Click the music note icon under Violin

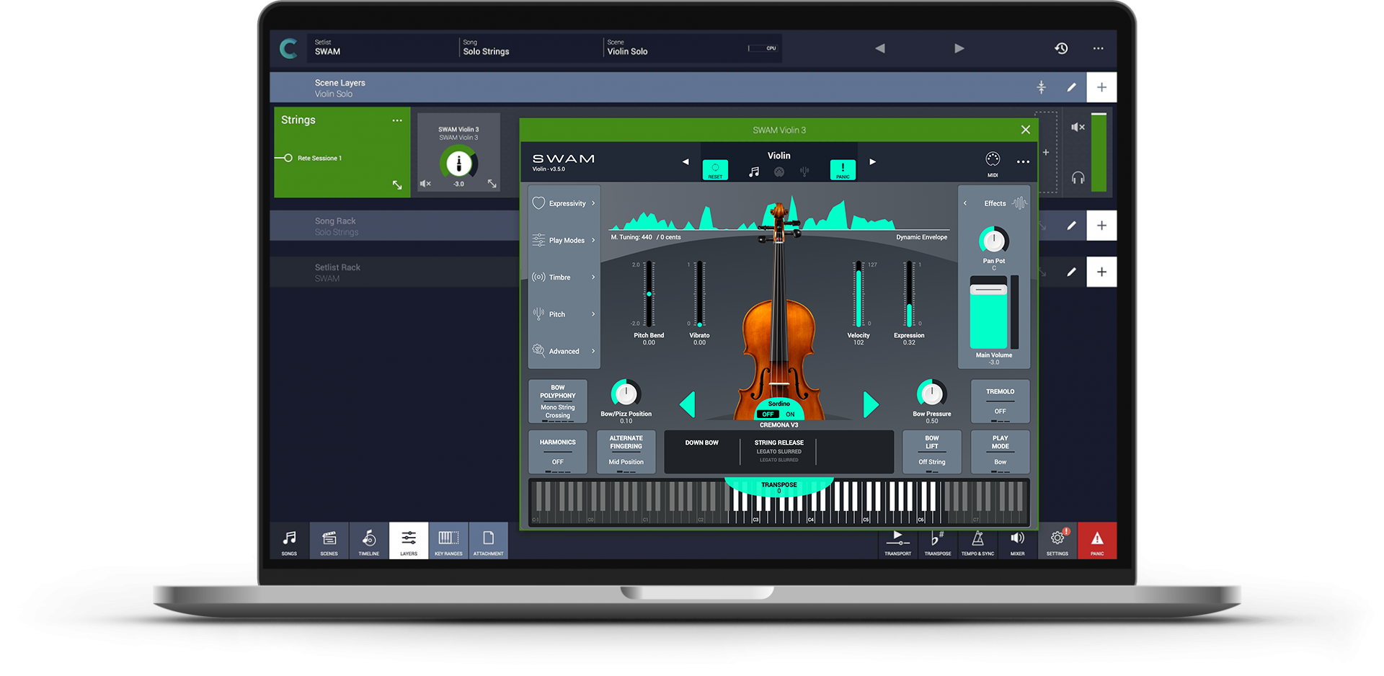point(754,172)
